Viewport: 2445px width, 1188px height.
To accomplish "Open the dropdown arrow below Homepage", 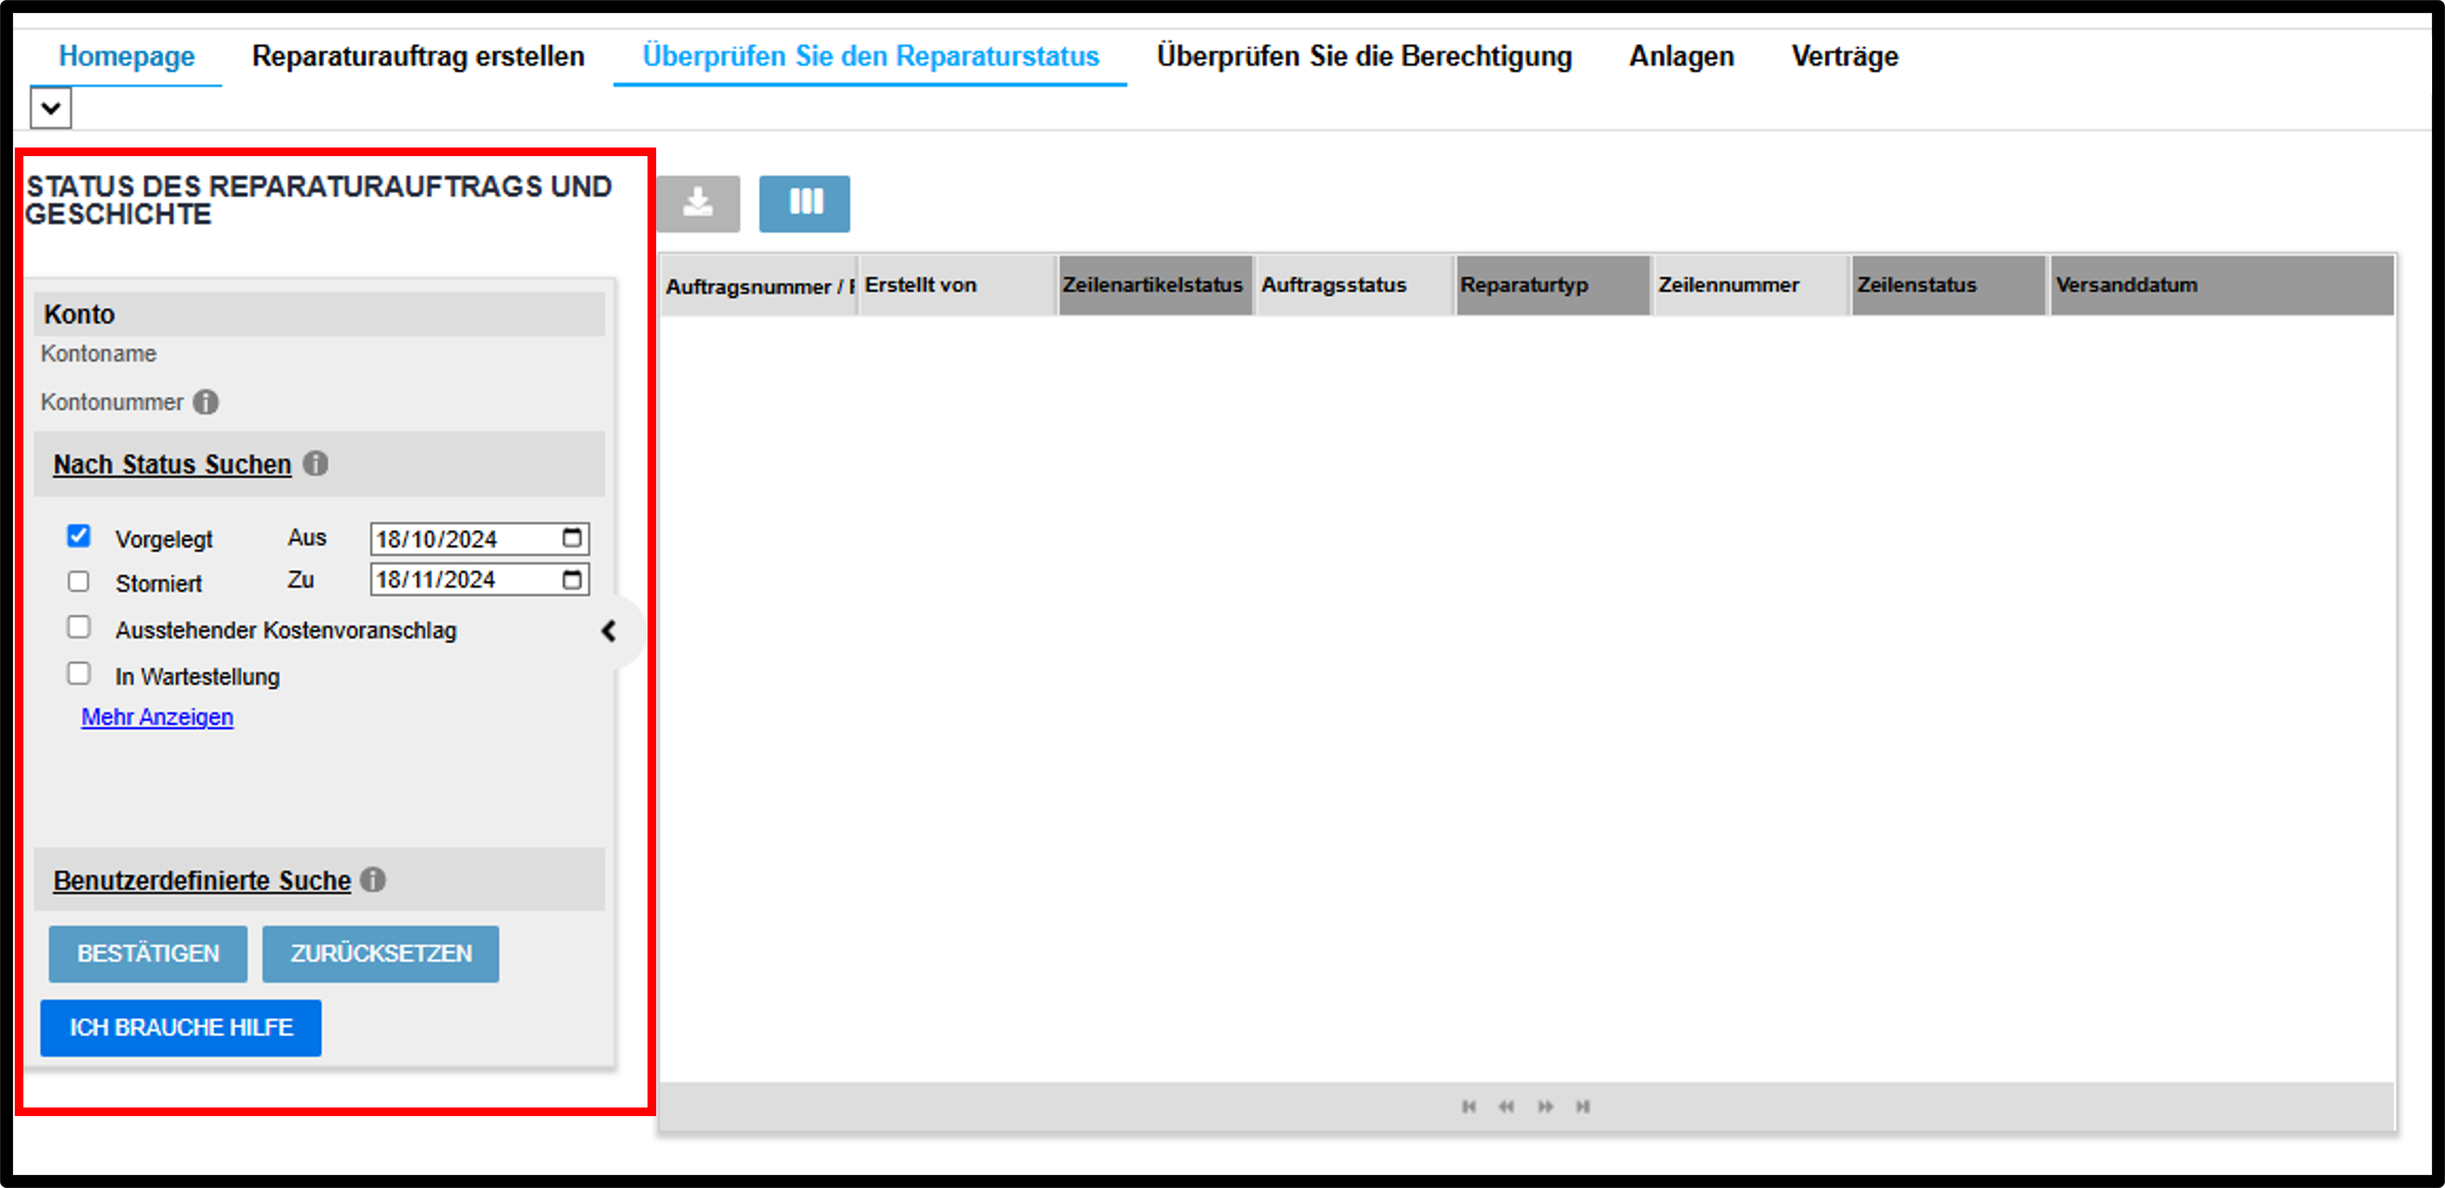I will (51, 108).
